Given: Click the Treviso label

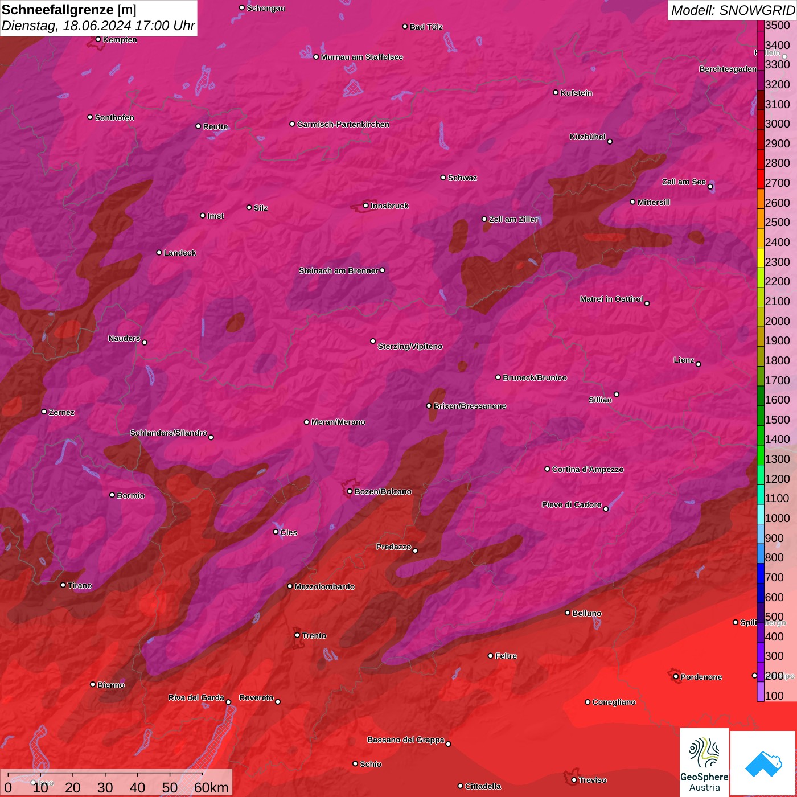Looking at the screenshot, I should tap(593, 780).
